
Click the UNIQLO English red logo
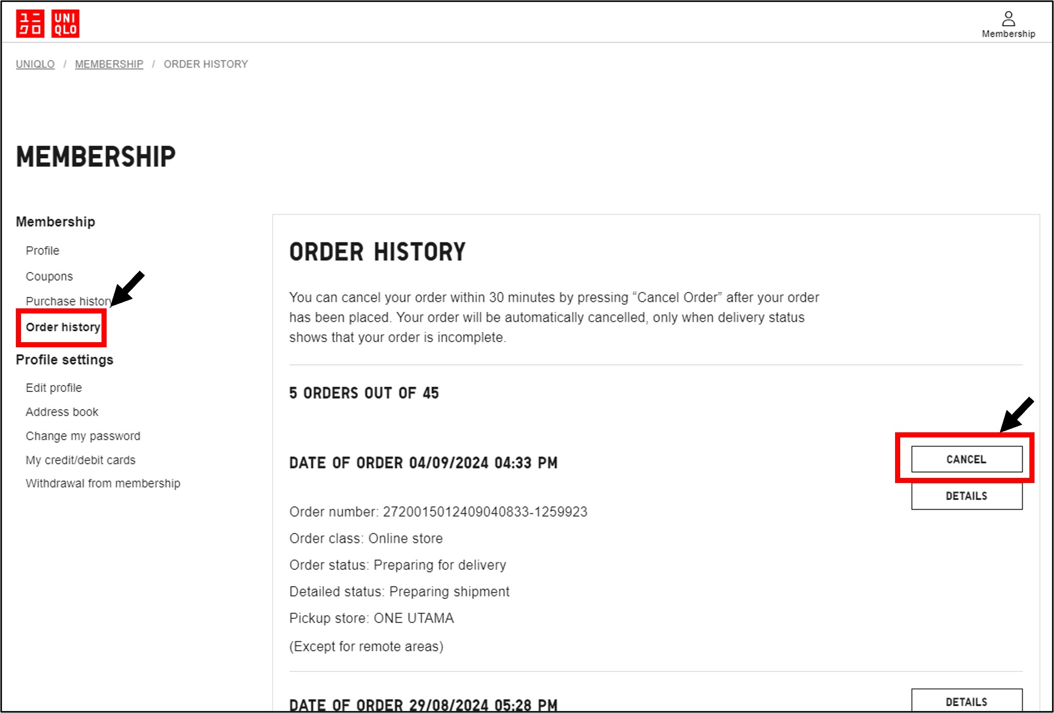pyautogui.click(x=66, y=24)
